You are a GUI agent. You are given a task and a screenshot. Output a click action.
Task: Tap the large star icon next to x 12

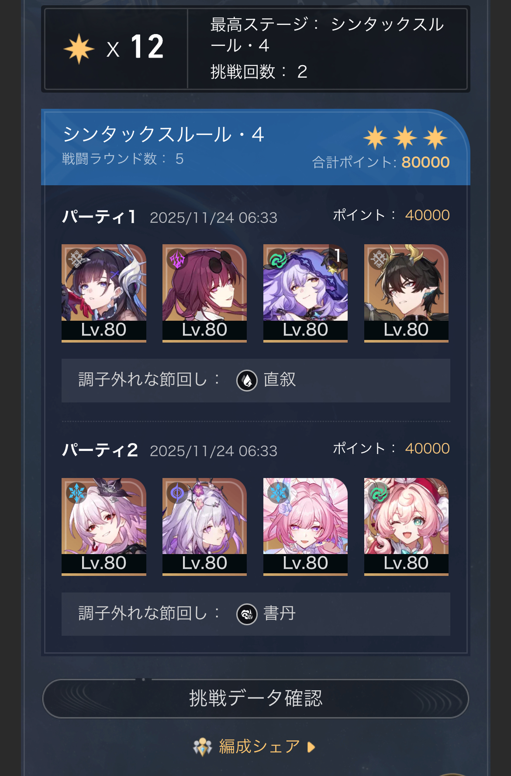point(79,48)
